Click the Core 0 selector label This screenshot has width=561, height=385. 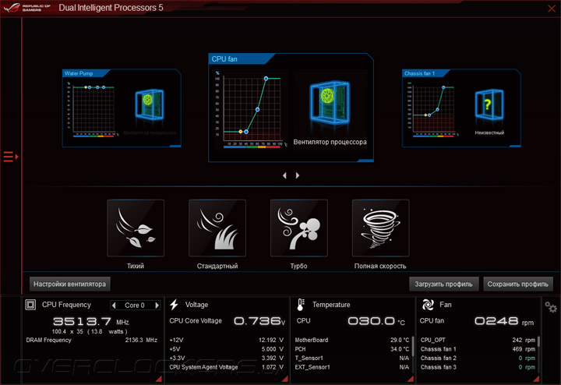pyautogui.click(x=135, y=306)
